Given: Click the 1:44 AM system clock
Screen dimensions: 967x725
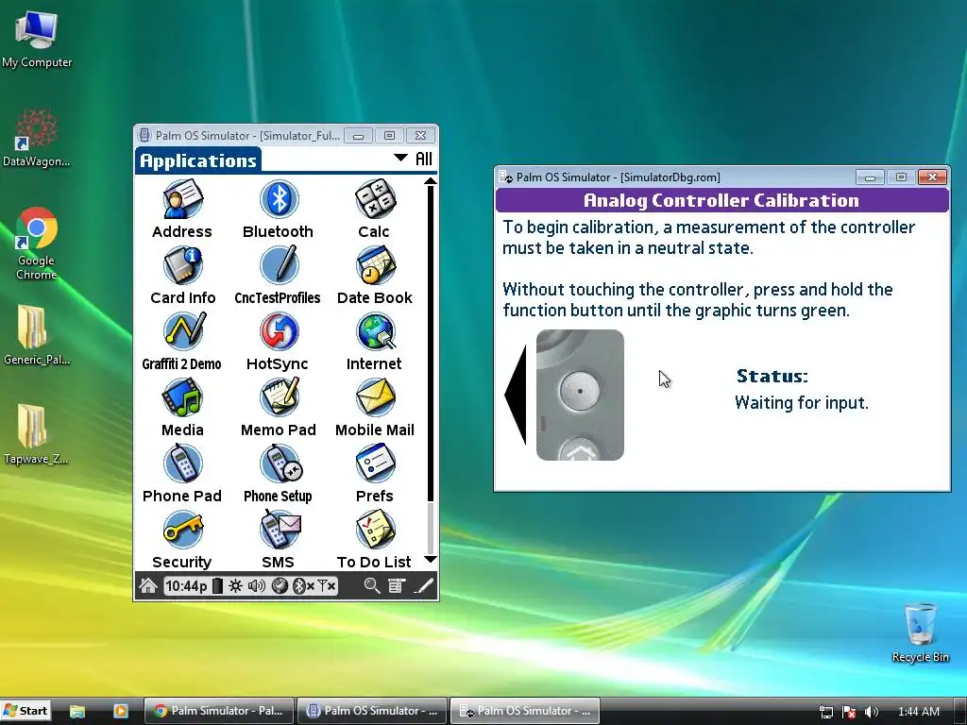Looking at the screenshot, I should [918, 712].
